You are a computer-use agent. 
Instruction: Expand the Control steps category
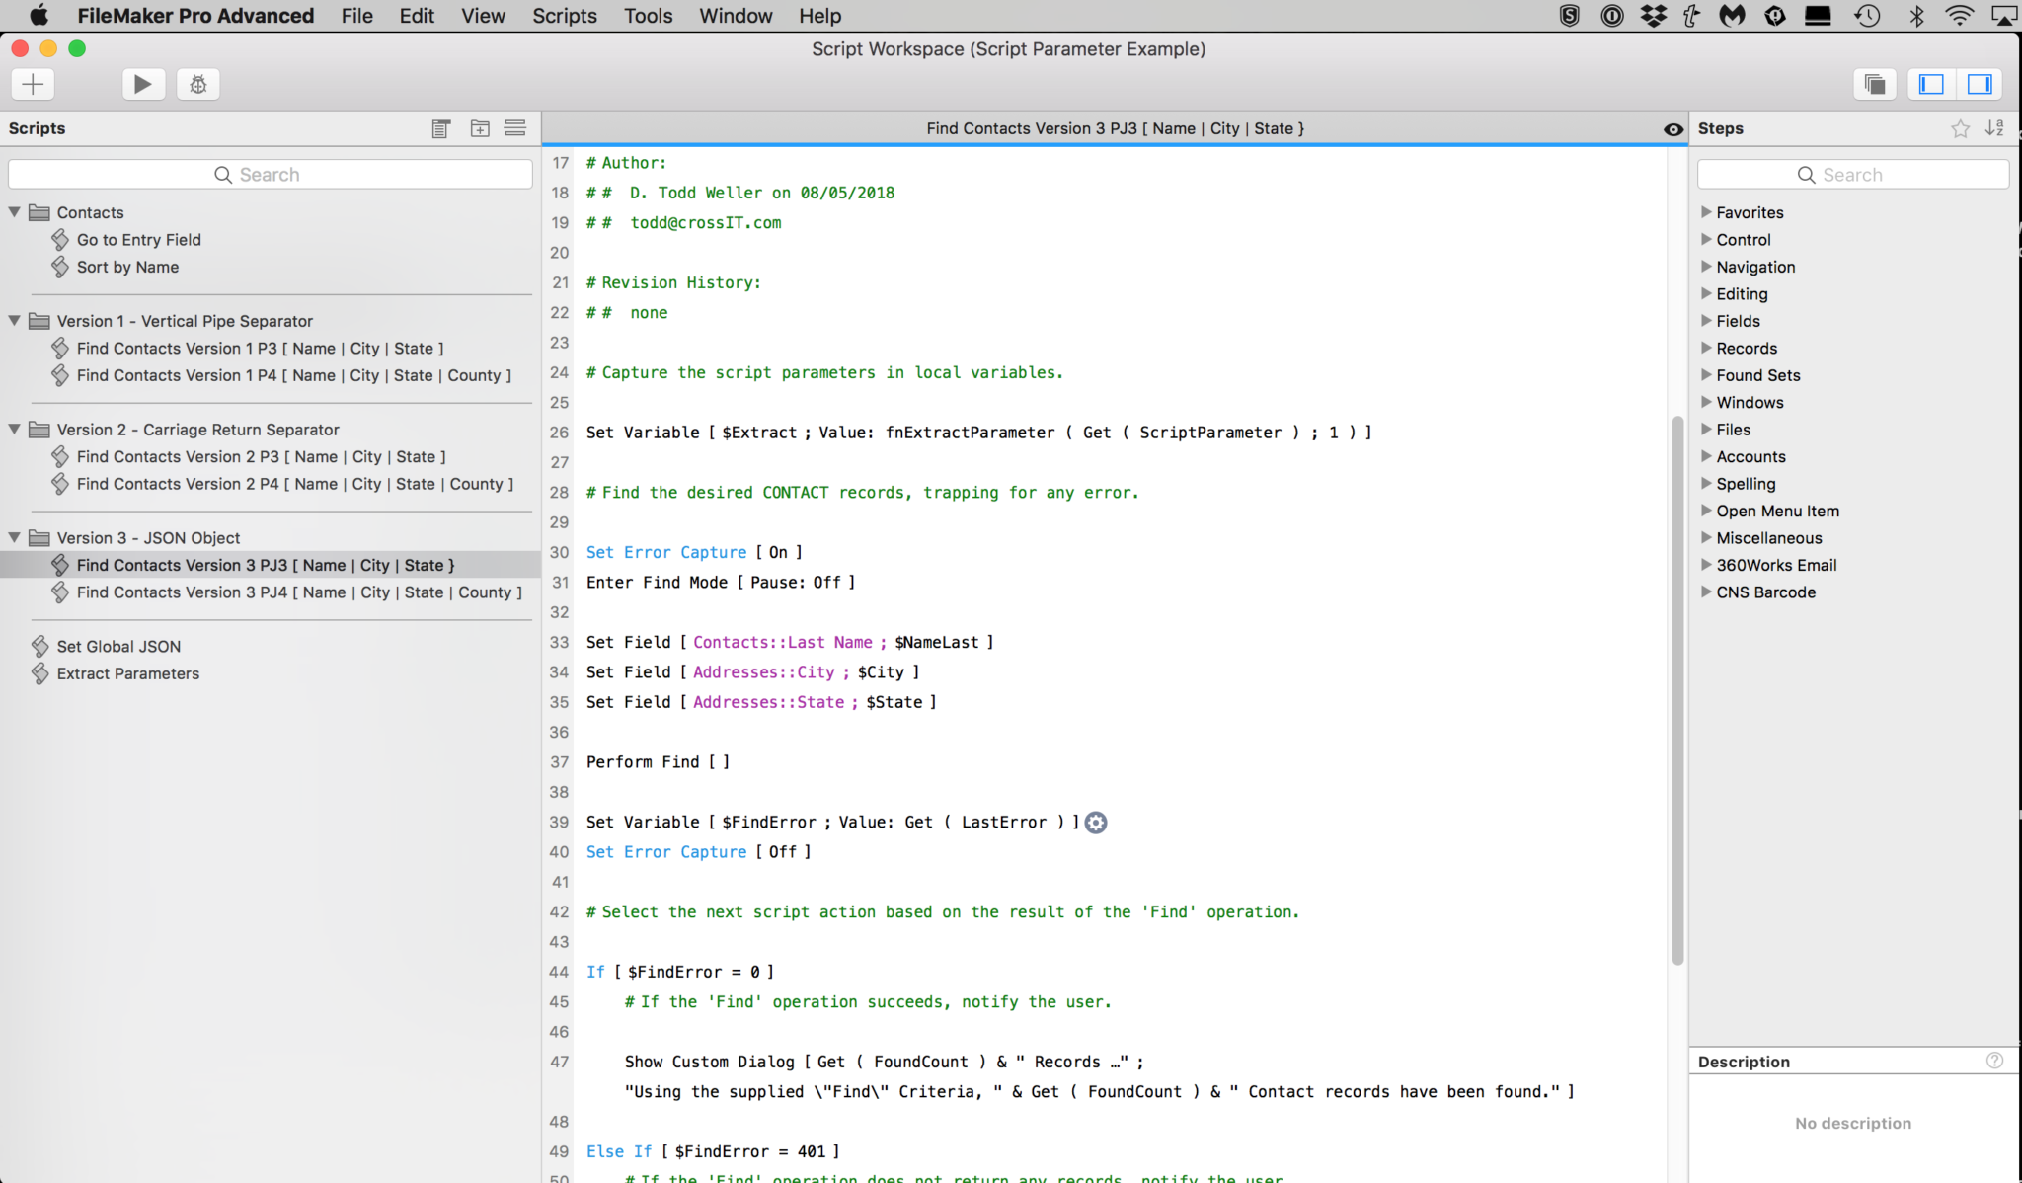(x=1706, y=239)
